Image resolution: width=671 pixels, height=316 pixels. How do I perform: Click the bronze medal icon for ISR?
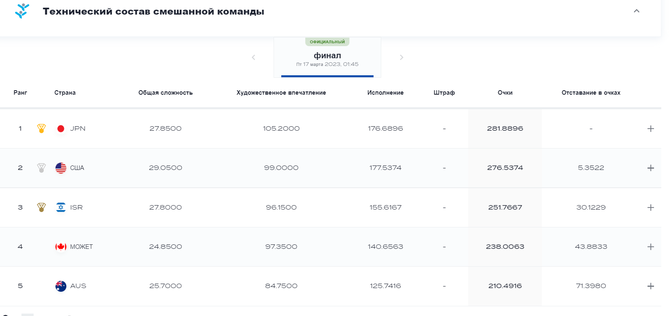tap(41, 208)
